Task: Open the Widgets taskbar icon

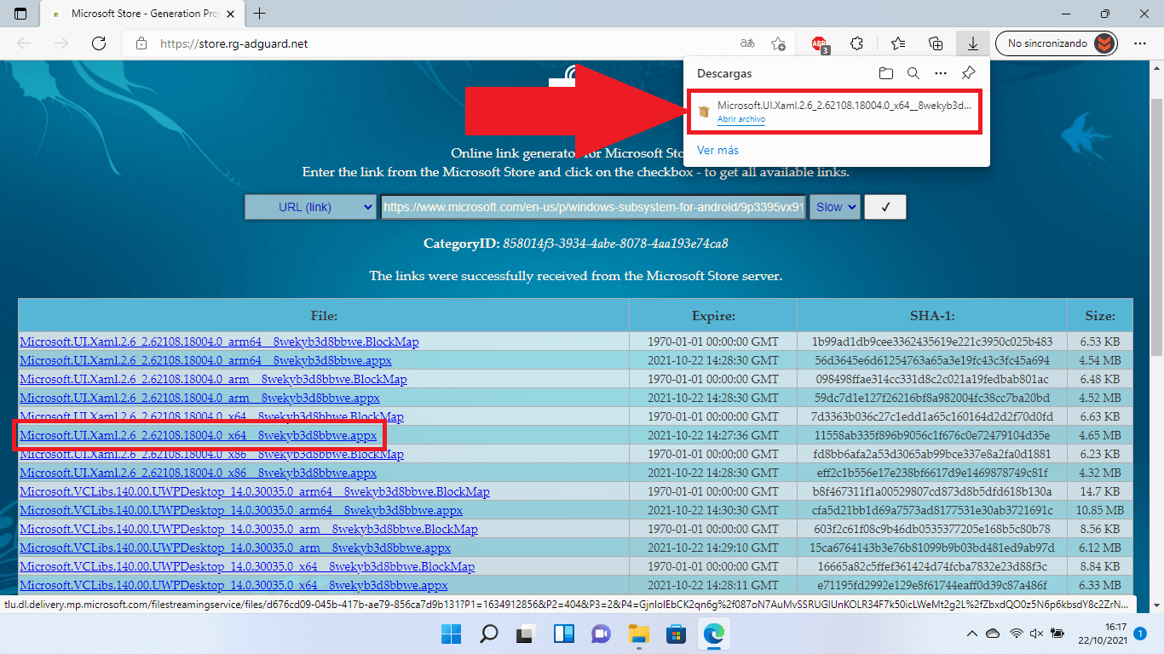Action: pyautogui.click(x=564, y=634)
